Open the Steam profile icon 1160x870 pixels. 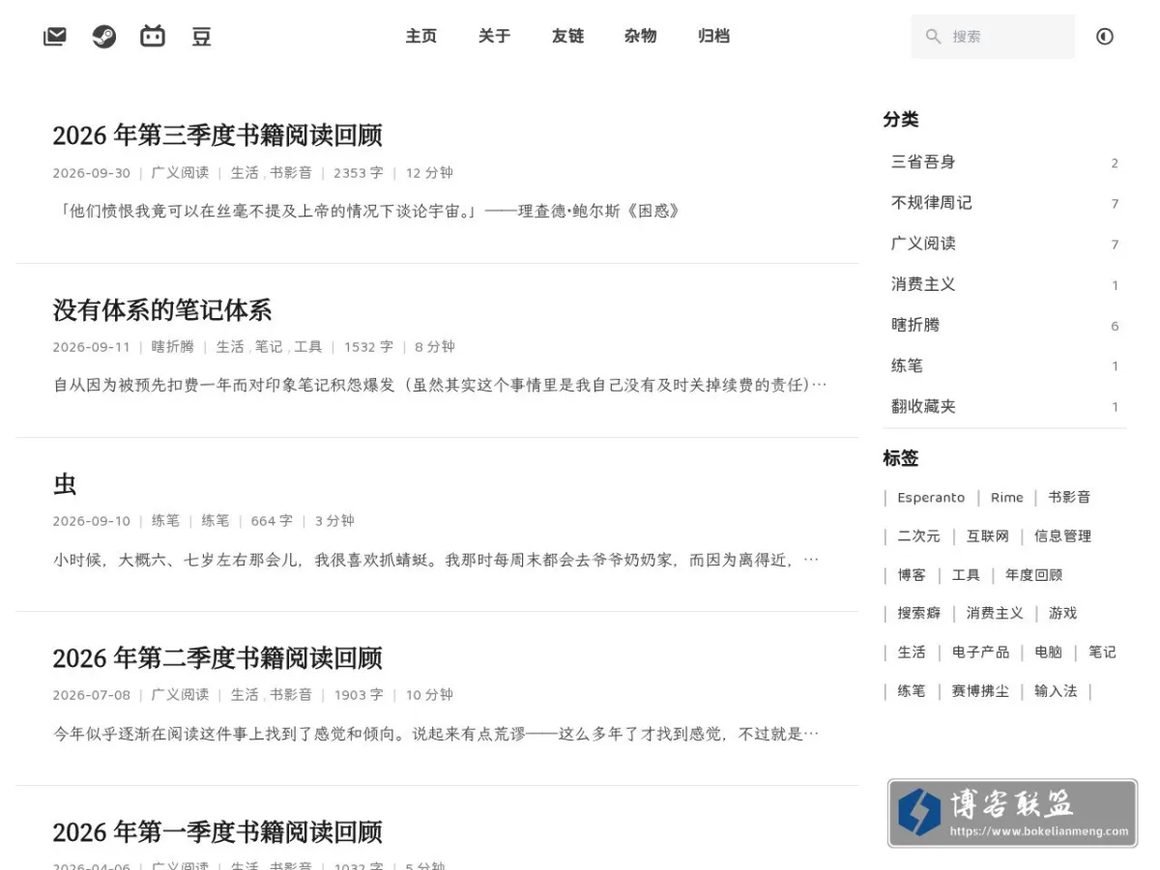coord(103,37)
